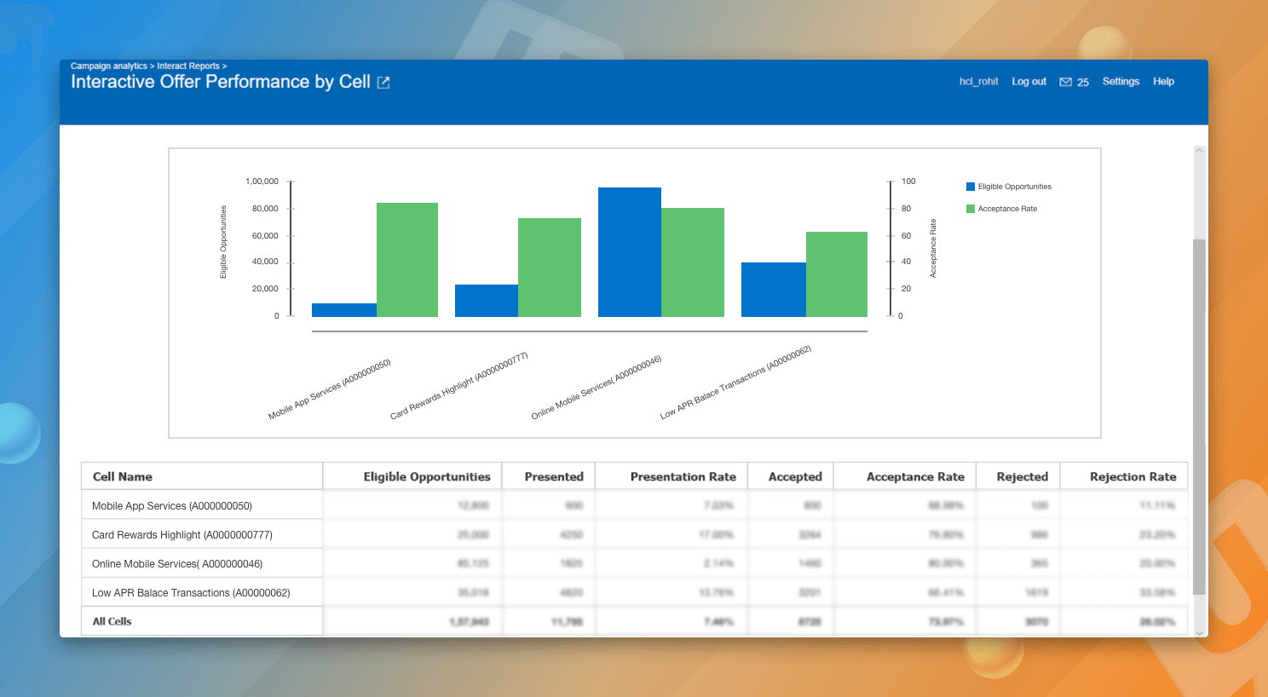Viewport: 1268px width, 697px height.
Task: Open the report in a new window icon
Action: click(x=383, y=82)
